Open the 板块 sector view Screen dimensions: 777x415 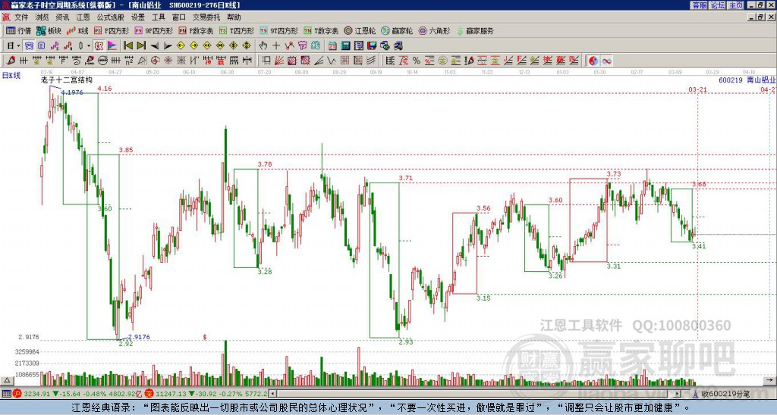coord(49,30)
